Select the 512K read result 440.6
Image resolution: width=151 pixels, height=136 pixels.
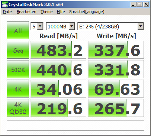click(58, 69)
